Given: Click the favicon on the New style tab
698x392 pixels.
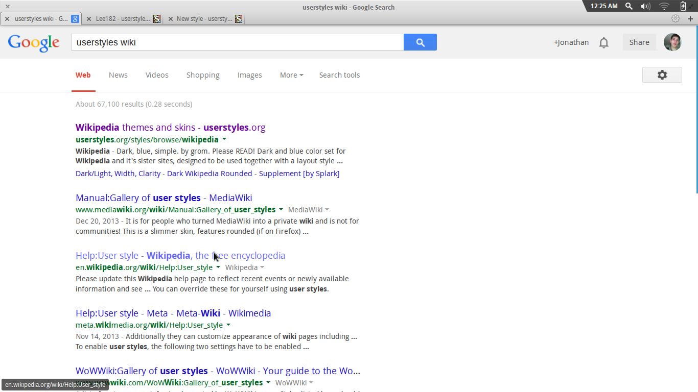Looking at the screenshot, I should pyautogui.click(x=239, y=19).
